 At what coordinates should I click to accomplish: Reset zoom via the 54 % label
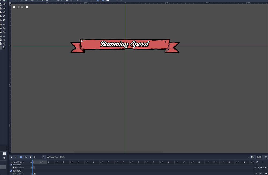[20, 7]
